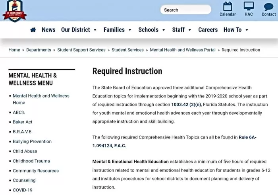The height and width of the screenshot is (195, 278).
Task: Open the Careers menu item
Action: coord(208,30)
